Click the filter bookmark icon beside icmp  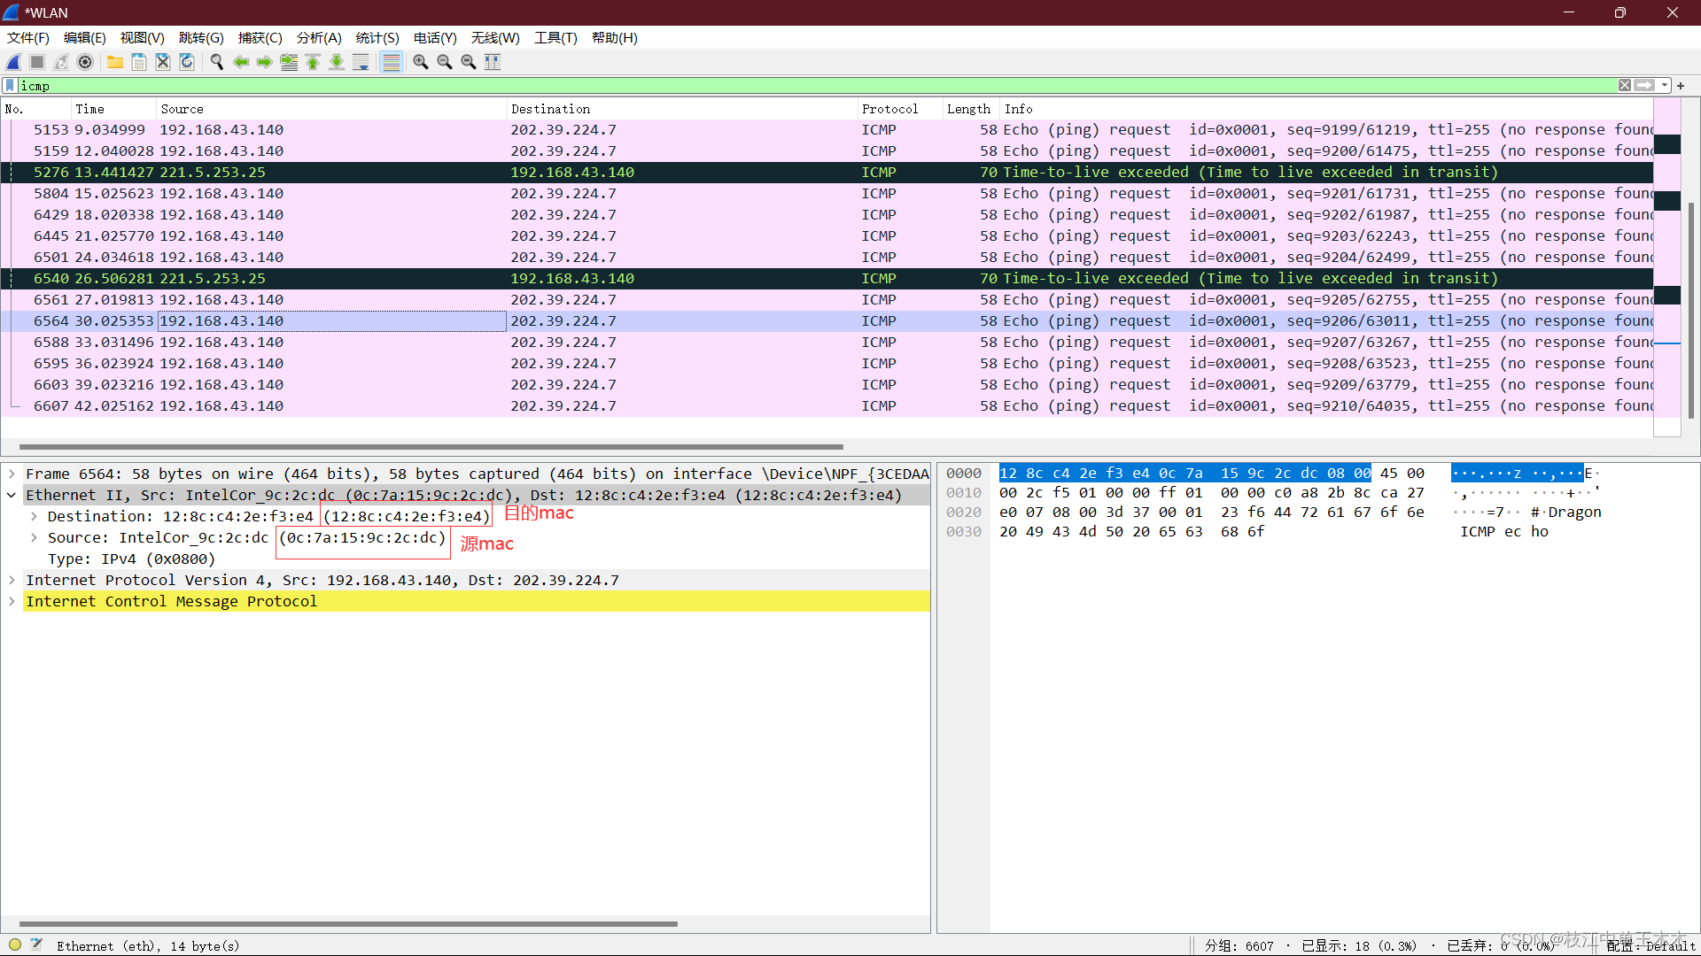[10, 86]
